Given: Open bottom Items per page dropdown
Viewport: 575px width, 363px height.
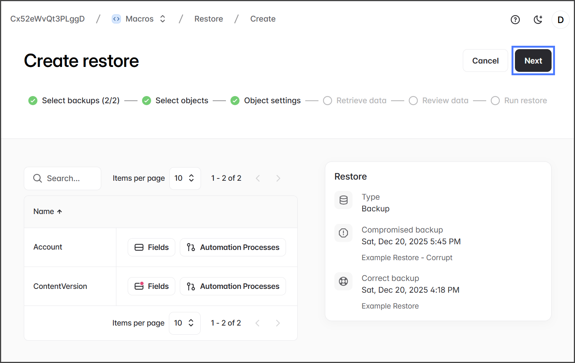Looking at the screenshot, I should pyautogui.click(x=184, y=323).
